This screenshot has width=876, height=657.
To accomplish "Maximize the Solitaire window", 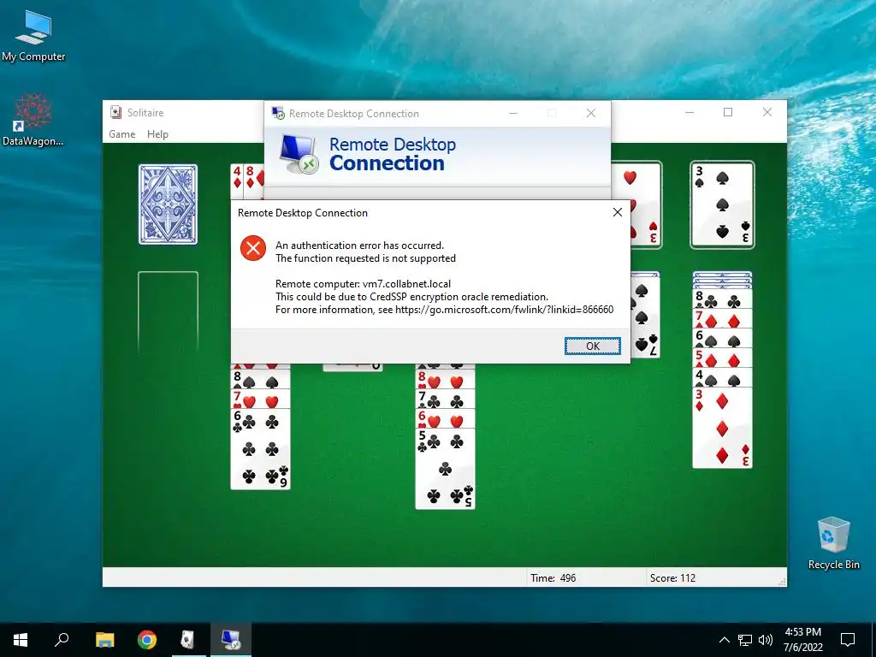I will pyautogui.click(x=728, y=112).
